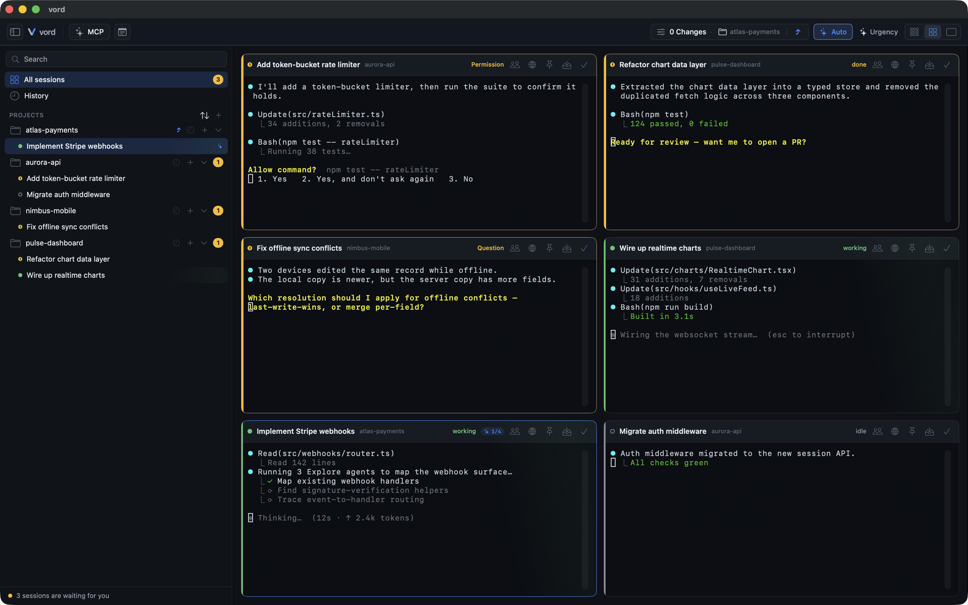Open collaborators icon on token-bucket limiter card
The image size is (968, 605).
(515, 65)
